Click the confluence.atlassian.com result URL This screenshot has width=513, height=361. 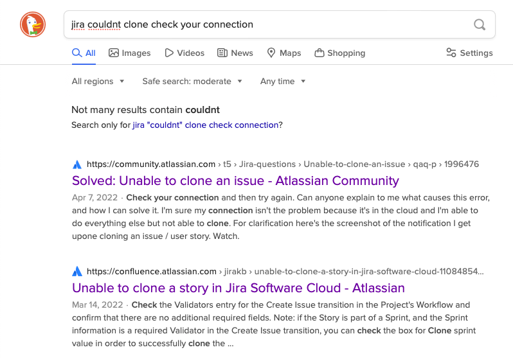152,271
